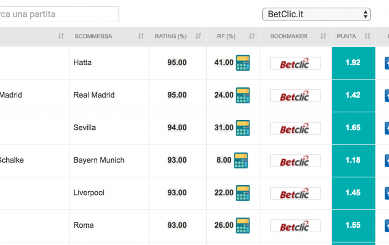The image size is (389, 245).
Task: Click the 1.42 punta odds for Real Madrid
Action: pyautogui.click(x=353, y=96)
